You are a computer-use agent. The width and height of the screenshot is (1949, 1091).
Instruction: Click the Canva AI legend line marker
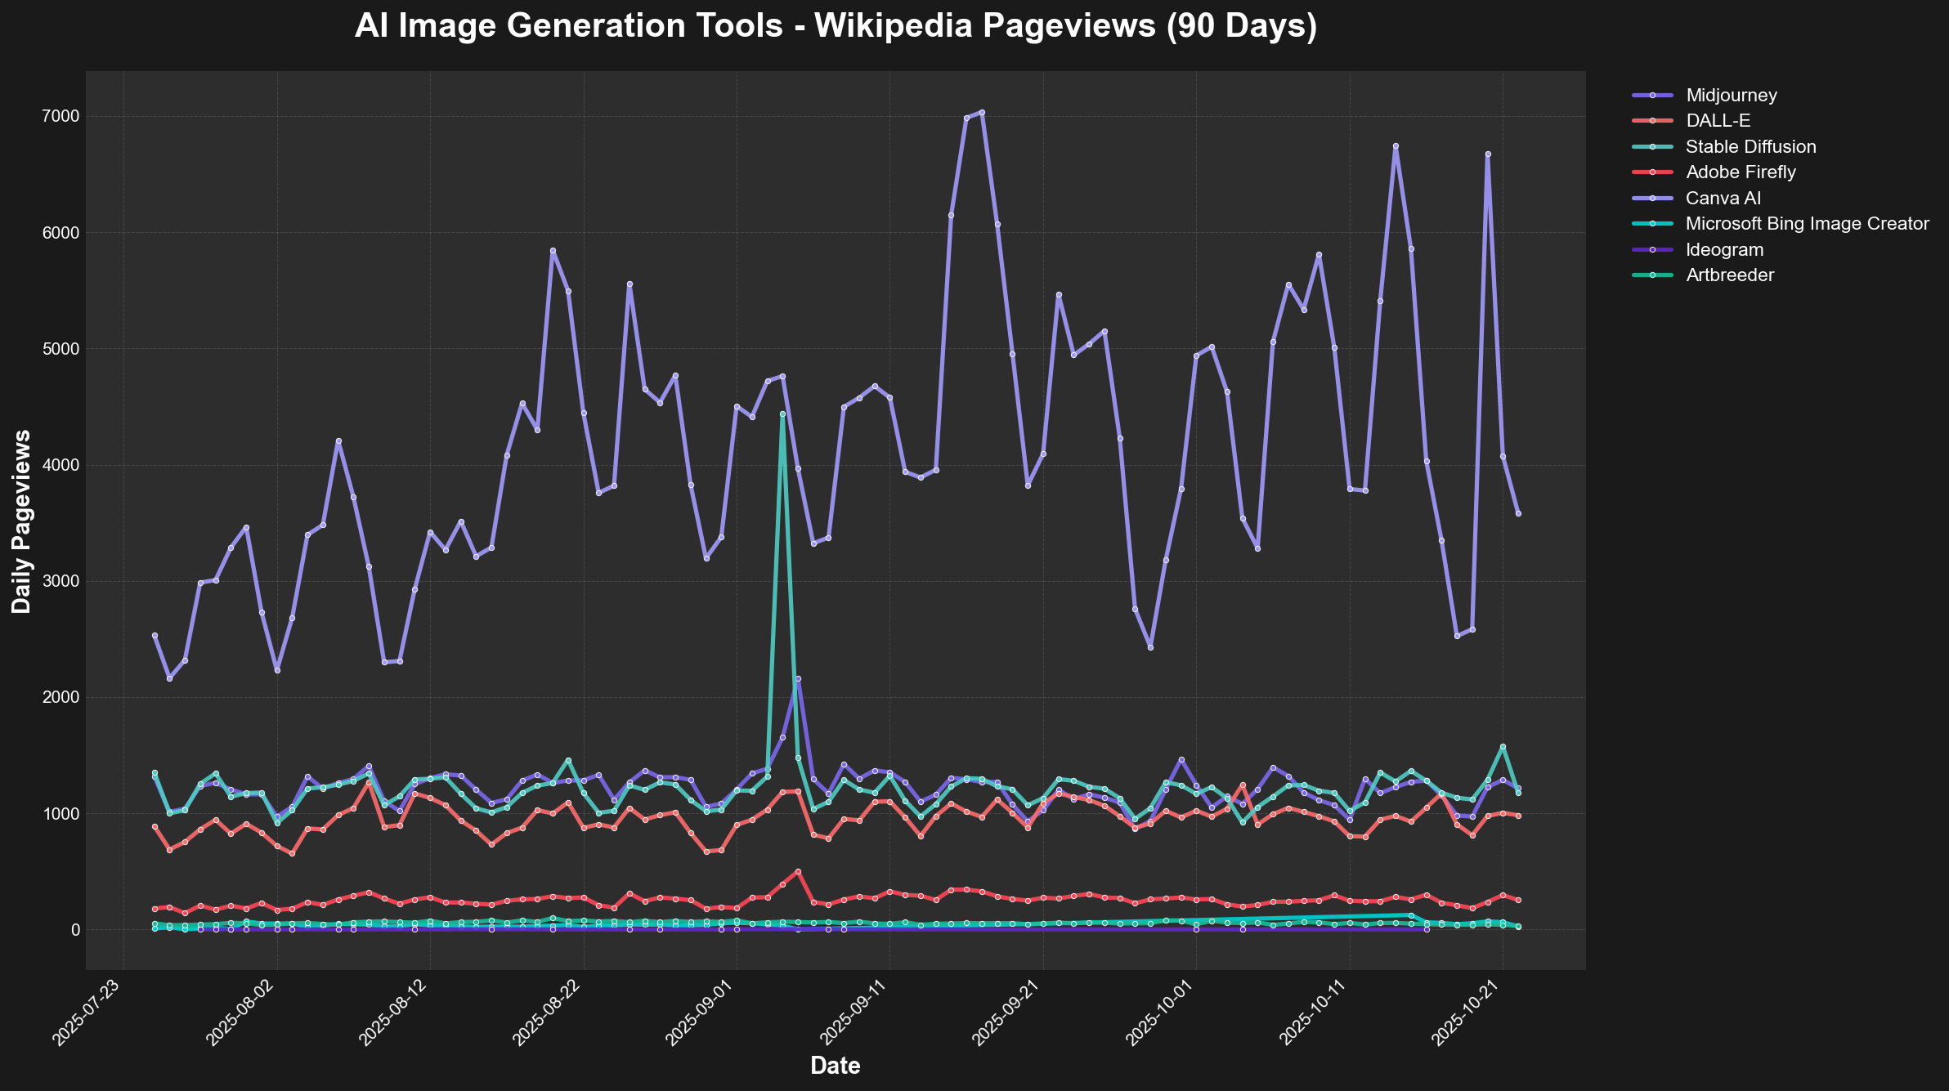[x=1652, y=199]
